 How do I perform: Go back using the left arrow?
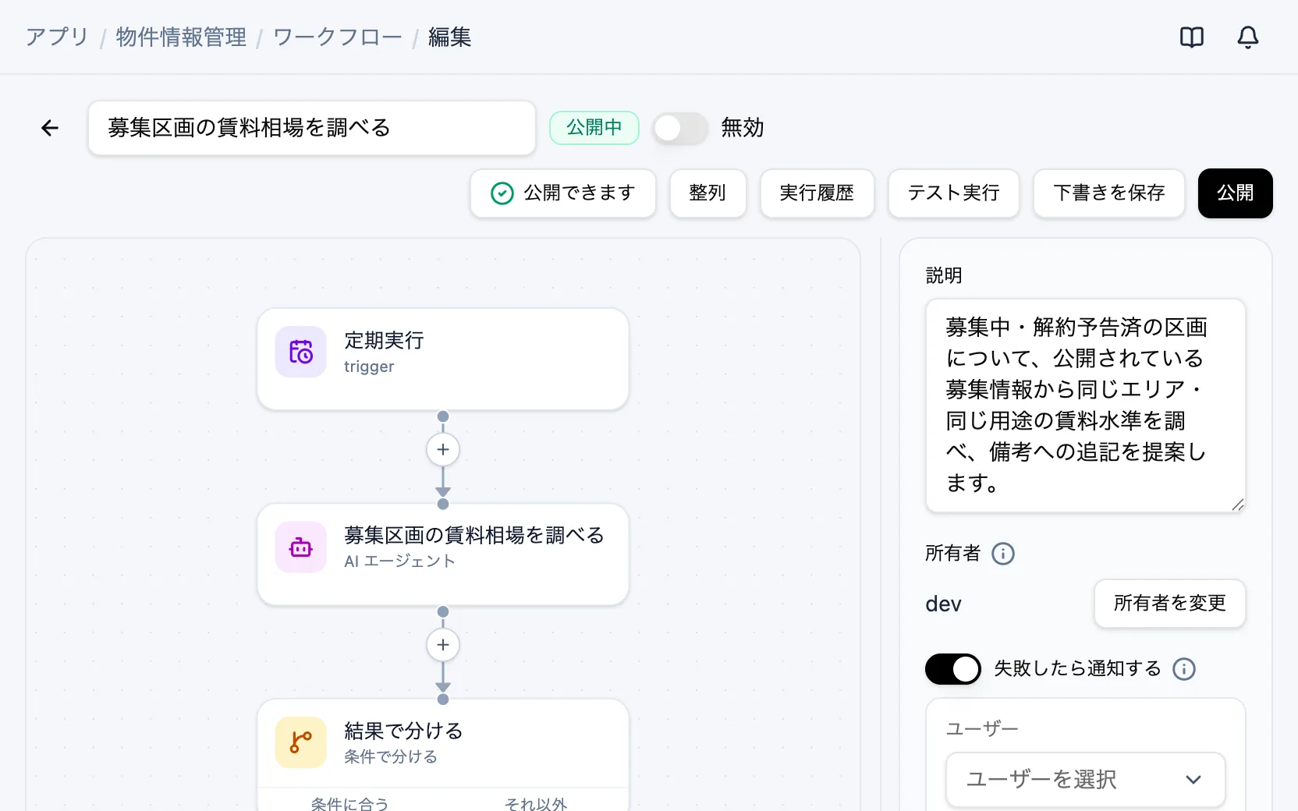click(x=50, y=128)
